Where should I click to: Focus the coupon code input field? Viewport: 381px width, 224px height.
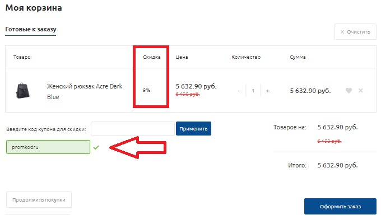(133, 129)
